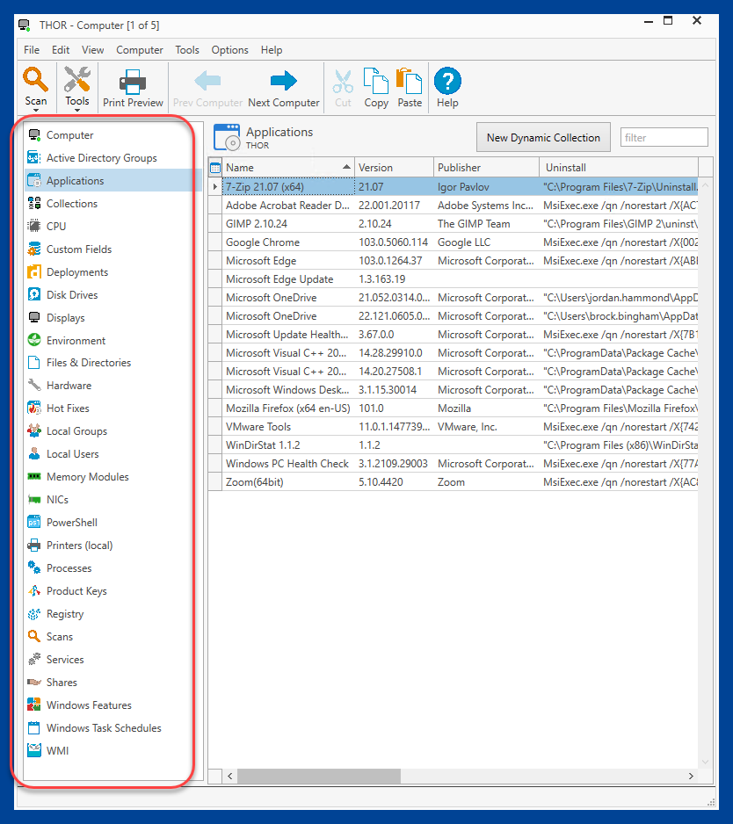Open the WMI sidebar icon
The image size is (733, 824).
(34, 751)
